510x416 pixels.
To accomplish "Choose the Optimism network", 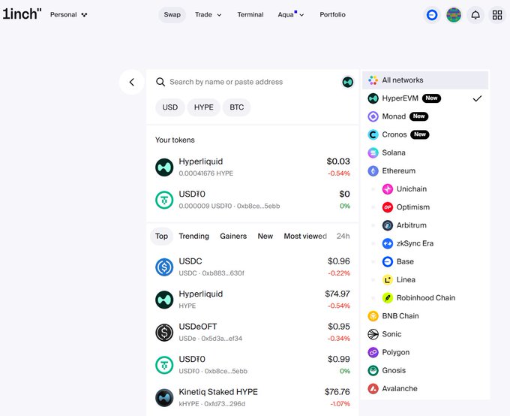I will (x=425, y=207).
